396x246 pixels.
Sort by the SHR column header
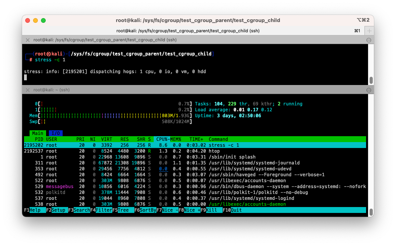tap(141, 139)
